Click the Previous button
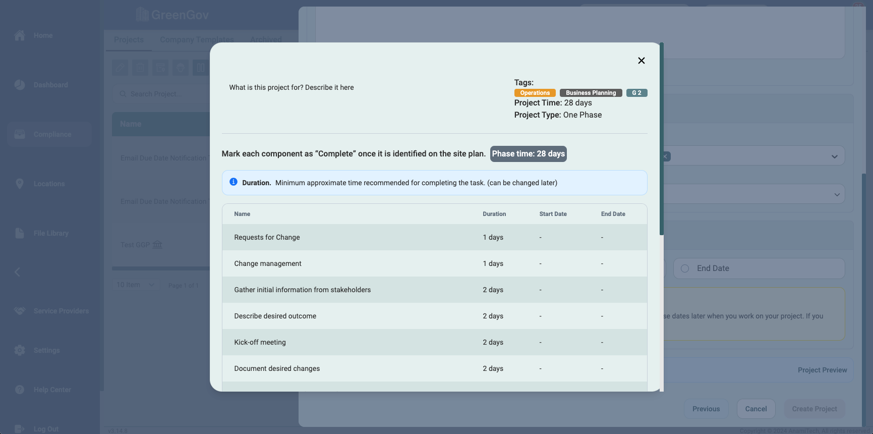 click(706, 409)
